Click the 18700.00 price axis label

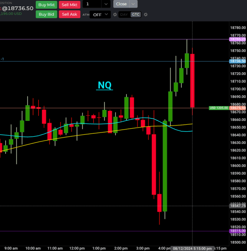(238, 89)
